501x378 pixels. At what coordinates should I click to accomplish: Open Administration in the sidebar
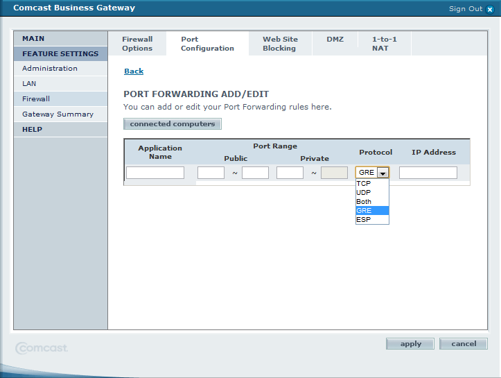[50, 69]
